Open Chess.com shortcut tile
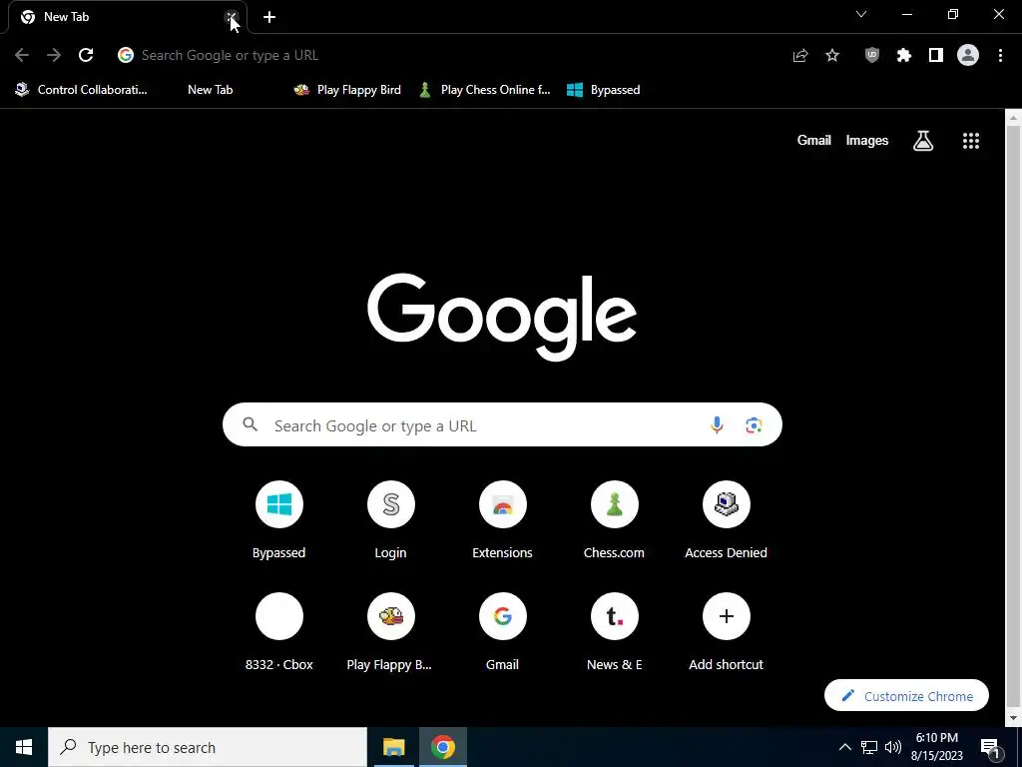 (614, 520)
